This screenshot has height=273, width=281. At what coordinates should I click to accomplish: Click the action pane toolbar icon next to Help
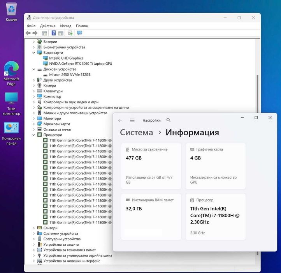point(61,33)
